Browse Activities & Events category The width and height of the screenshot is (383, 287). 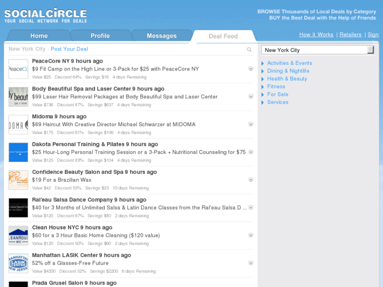click(289, 63)
